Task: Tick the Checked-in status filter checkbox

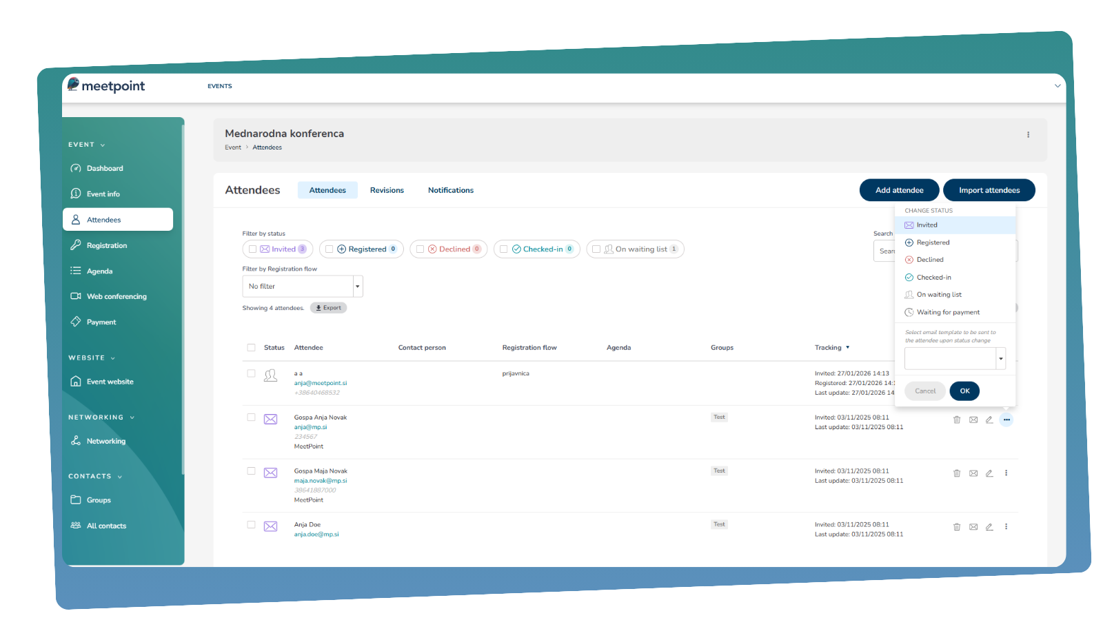Action: pos(504,249)
